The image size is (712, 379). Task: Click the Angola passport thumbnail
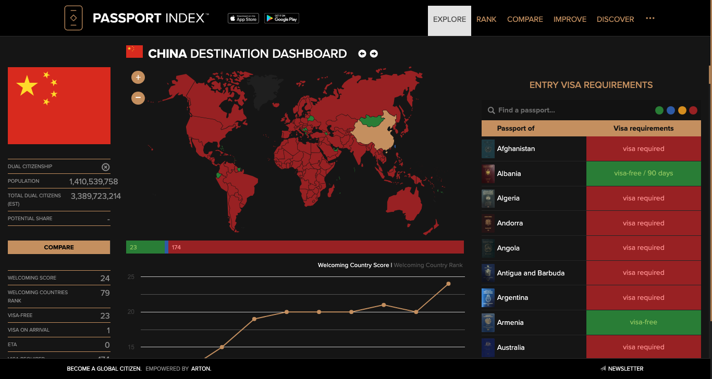[x=488, y=248]
